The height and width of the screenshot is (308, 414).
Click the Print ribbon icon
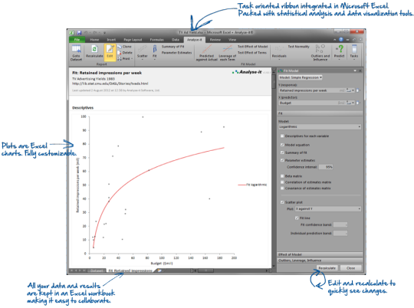[124, 58]
